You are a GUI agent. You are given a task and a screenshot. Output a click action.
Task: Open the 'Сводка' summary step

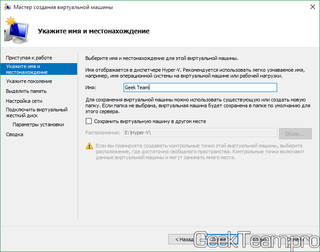tap(14, 134)
